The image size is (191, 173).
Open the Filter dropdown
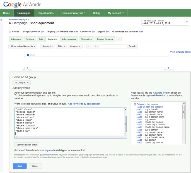pyautogui.click(x=61, y=46)
